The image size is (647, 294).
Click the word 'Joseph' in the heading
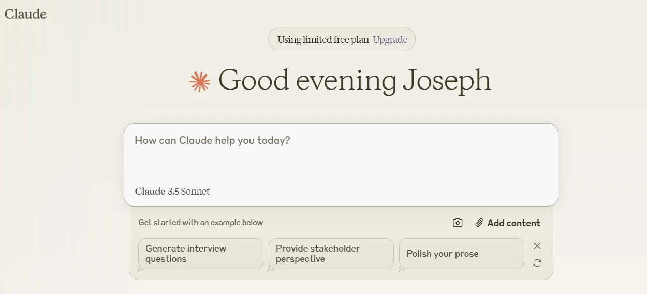point(447,81)
